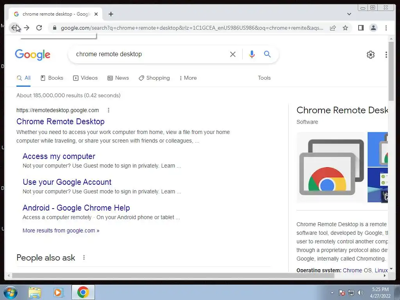Image resolution: width=400 pixels, height=300 pixels.
Task: Open the side panel icon in Chrome toolbar
Action: (361, 28)
